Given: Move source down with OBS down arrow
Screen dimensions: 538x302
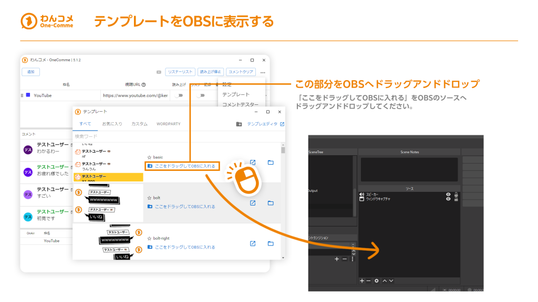Looking at the screenshot, I should point(391,281).
